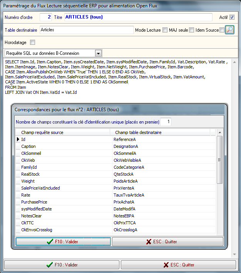241x273 pixels.
Task: Click the bottom F10 : Valider button
Action: 62,265
